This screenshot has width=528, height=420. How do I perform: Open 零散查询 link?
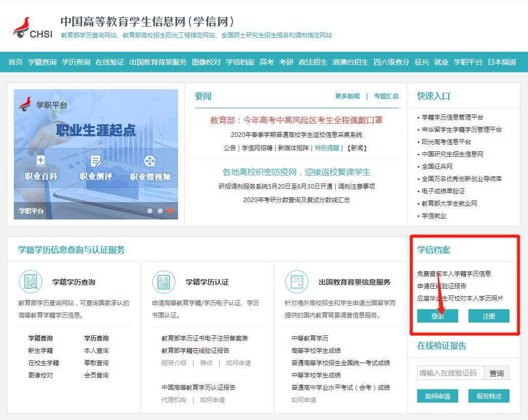(96, 363)
